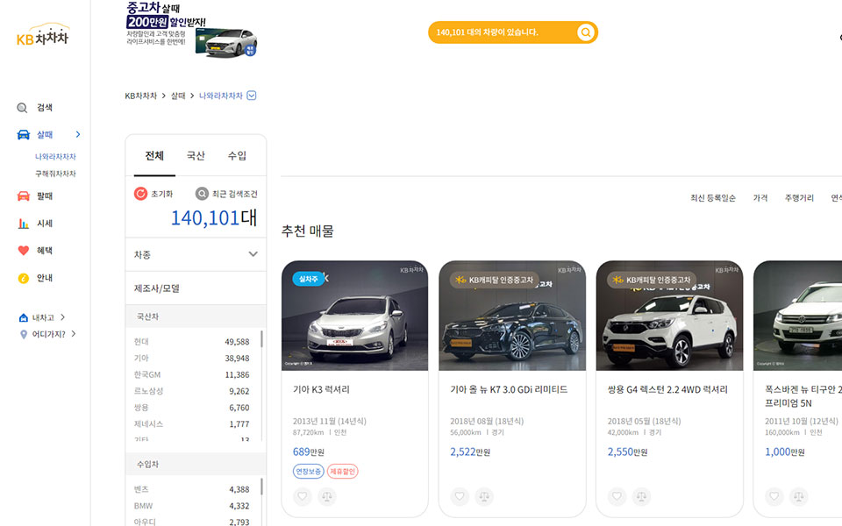Select 현대 in the manufacturer list

142,342
